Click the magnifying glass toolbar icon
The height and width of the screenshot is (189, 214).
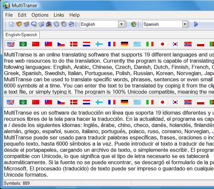coord(34,24)
